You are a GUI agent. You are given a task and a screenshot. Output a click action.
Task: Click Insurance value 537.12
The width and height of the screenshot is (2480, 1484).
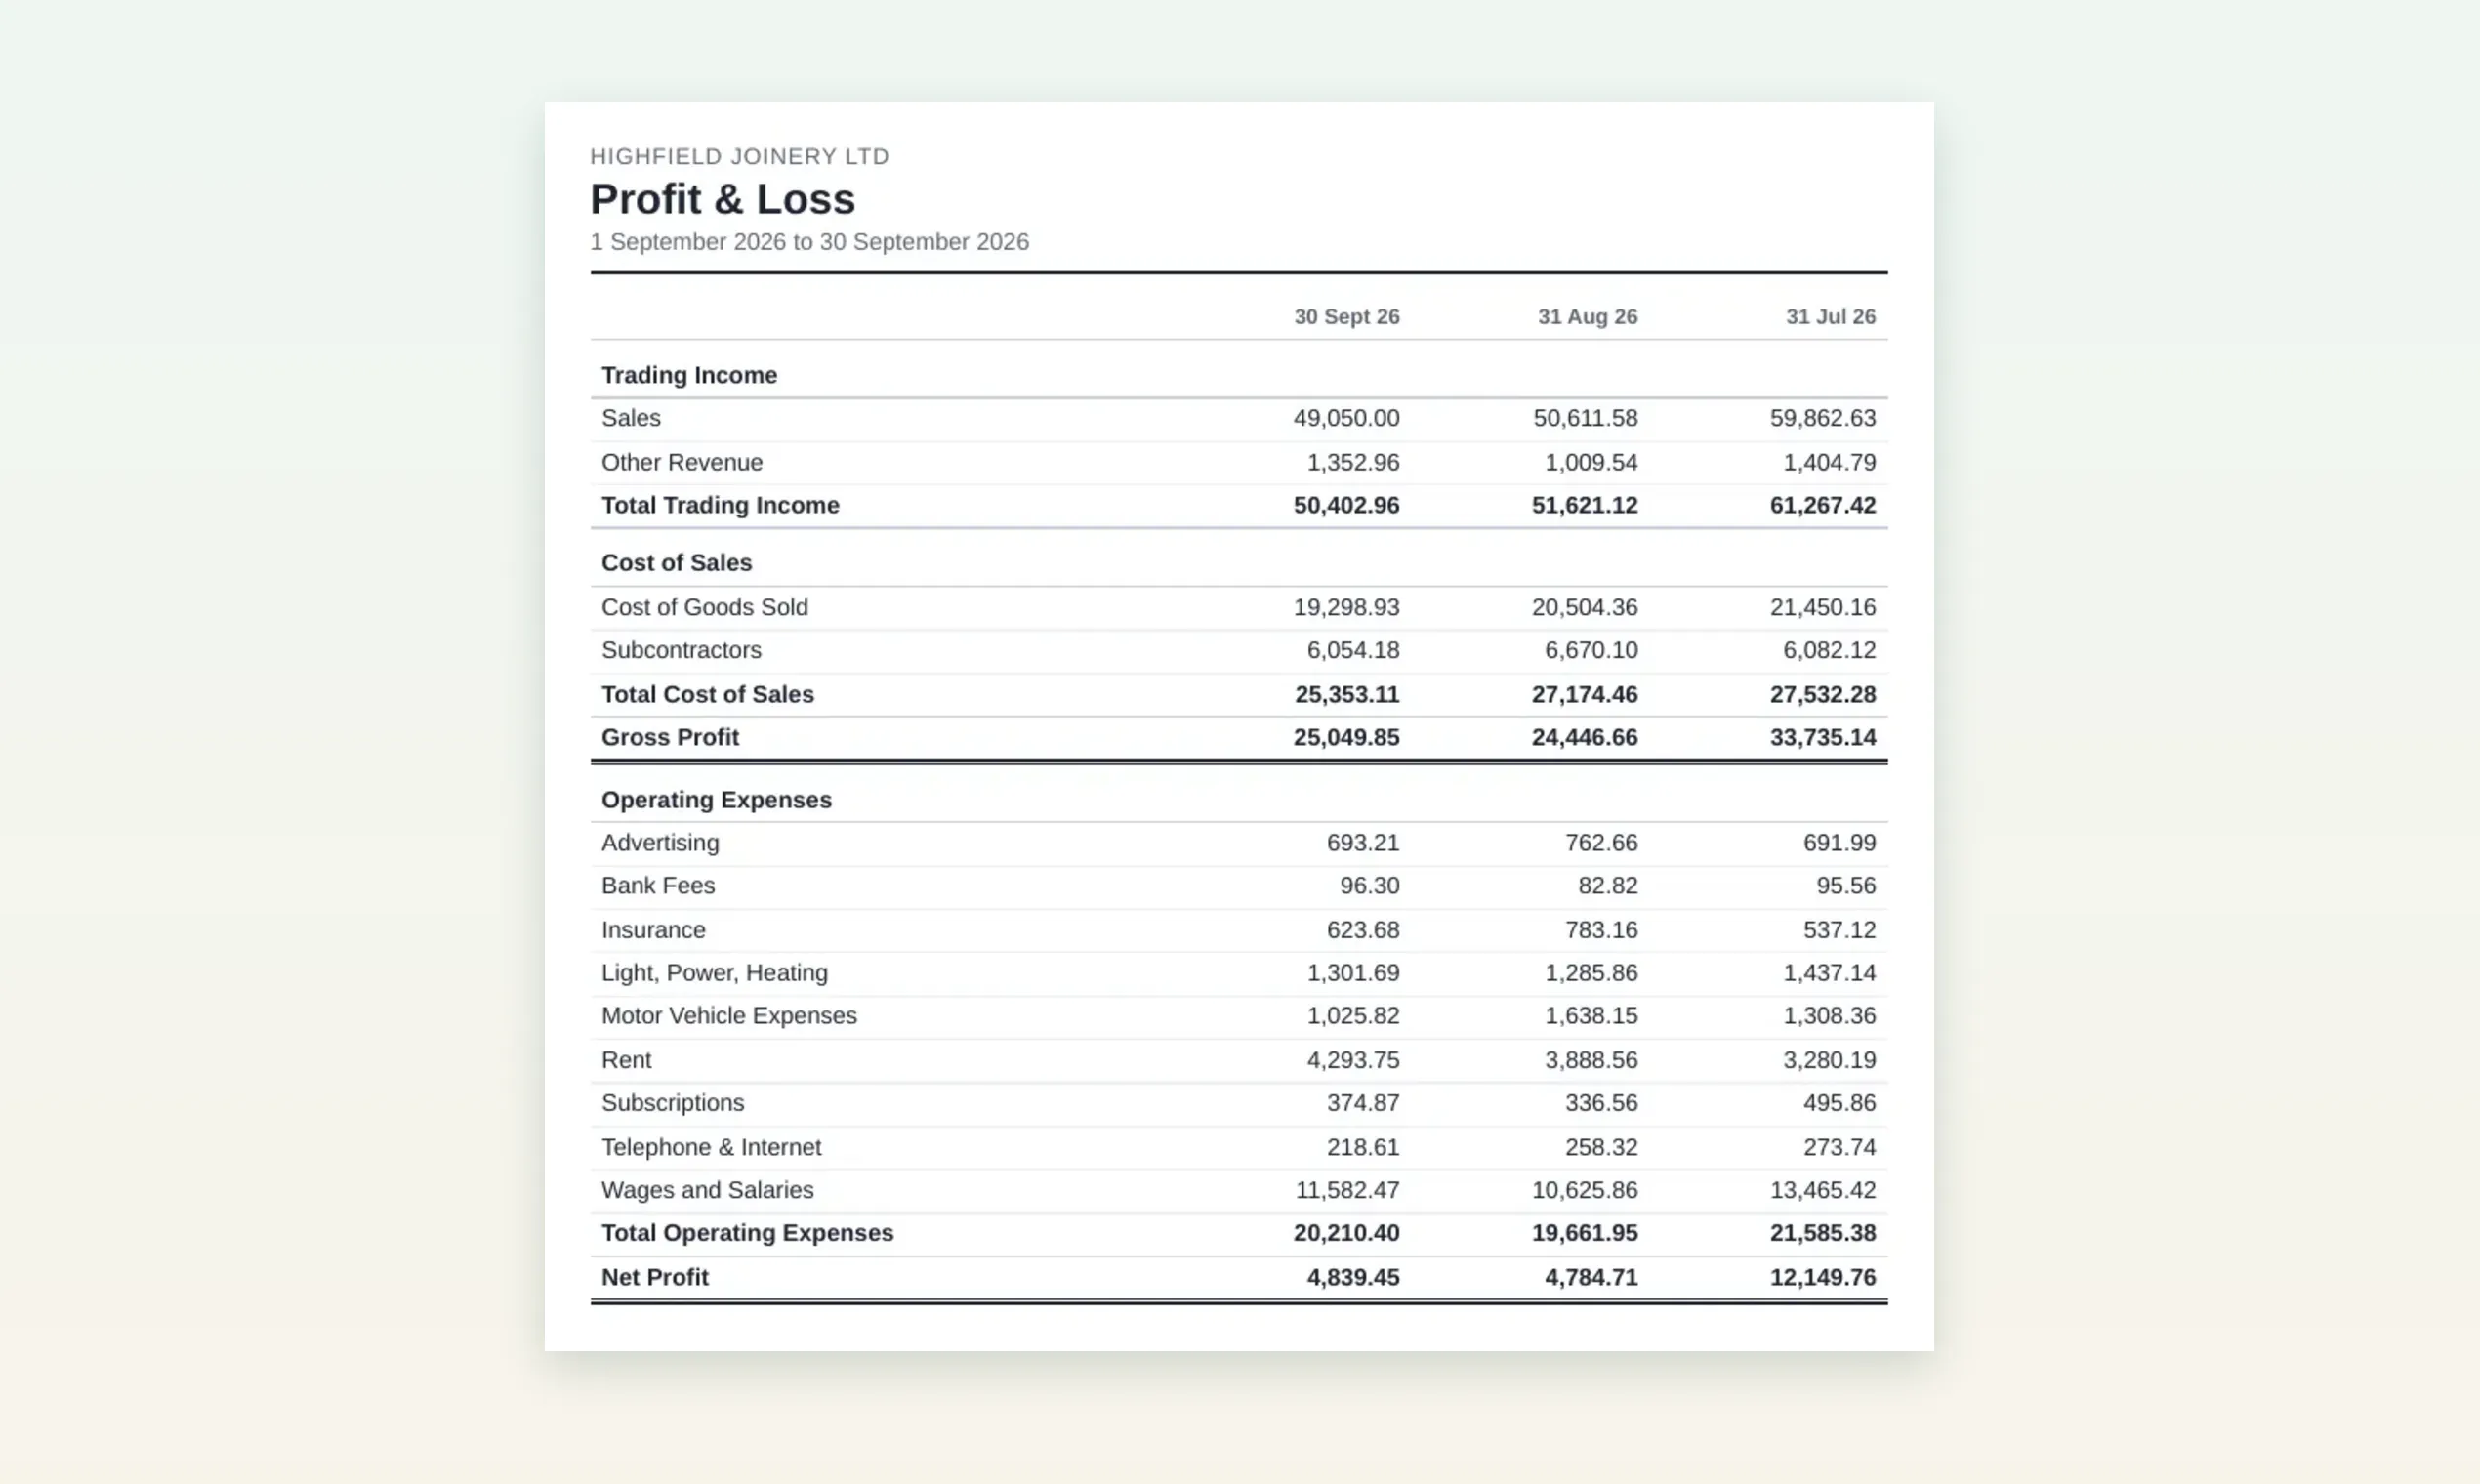[1839, 930]
